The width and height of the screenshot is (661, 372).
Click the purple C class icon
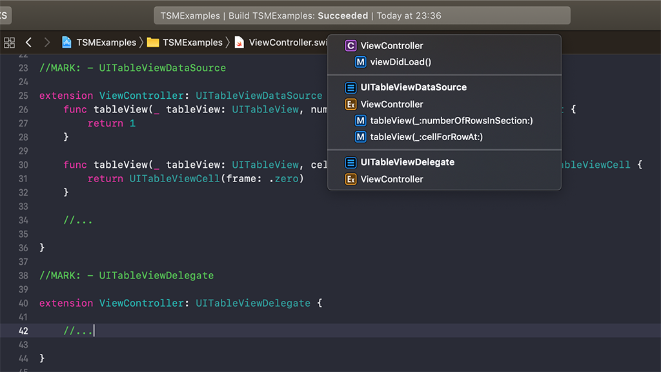(x=351, y=46)
